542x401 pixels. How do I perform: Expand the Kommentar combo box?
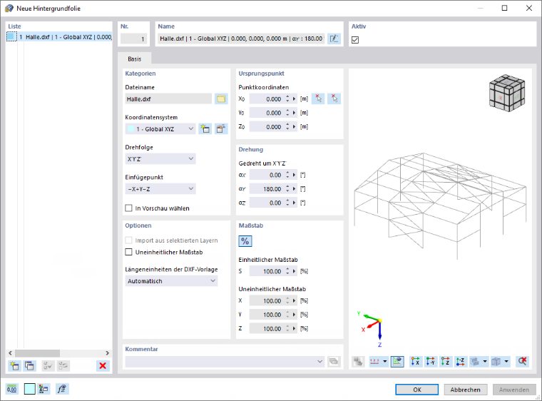click(x=320, y=362)
